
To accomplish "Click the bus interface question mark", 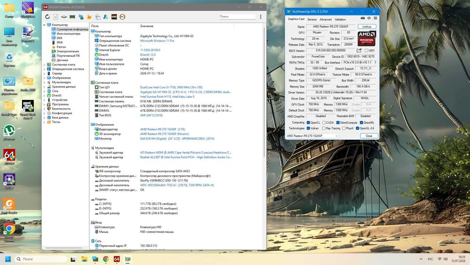I will pyautogui.click(x=375, y=63).
